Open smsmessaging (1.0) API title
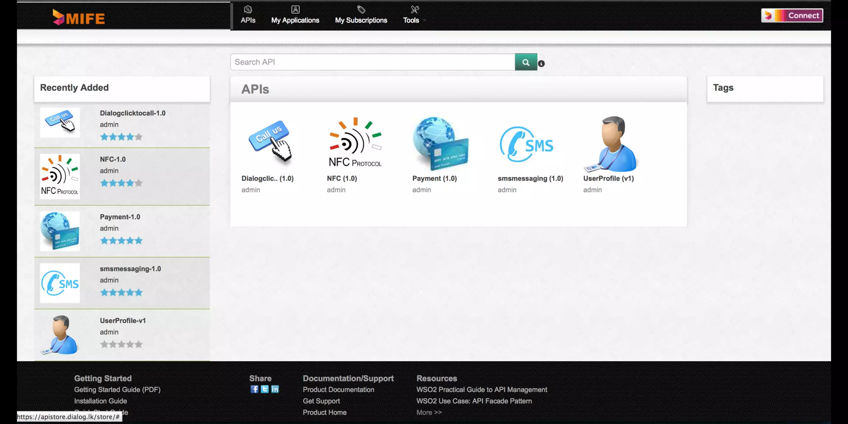The image size is (848, 424). pyautogui.click(x=530, y=178)
